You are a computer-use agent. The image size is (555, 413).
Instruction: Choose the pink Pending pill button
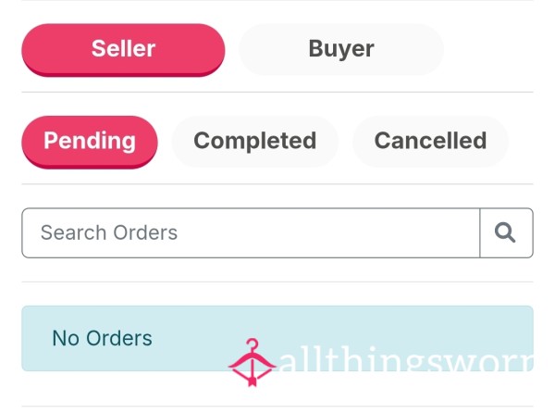click(90, 141)
